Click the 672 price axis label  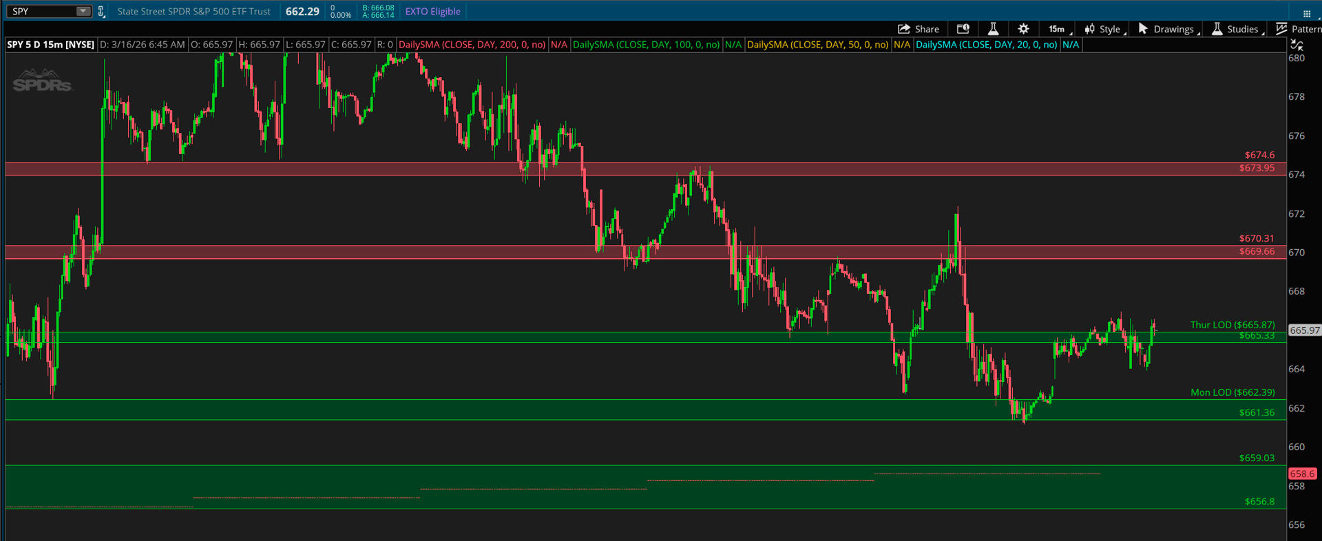1297,214
